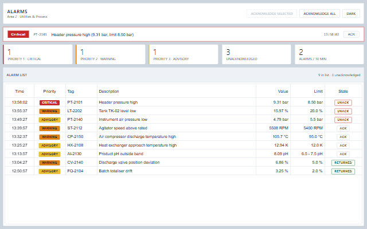
Task: Select tag ST-2112 in the alarm list
Action: pyautogui.click(x=75, y=128)
